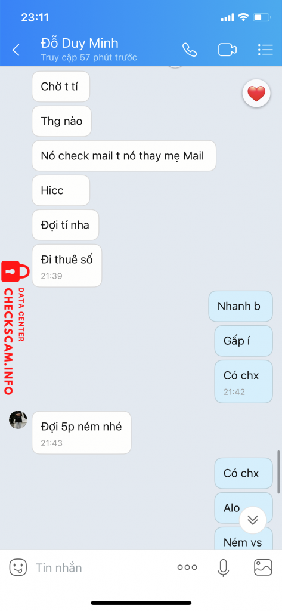The height and width of the screenshot is (611, 282).
Task: Tap the back arrow in header
Action: (x=16, y=50)
